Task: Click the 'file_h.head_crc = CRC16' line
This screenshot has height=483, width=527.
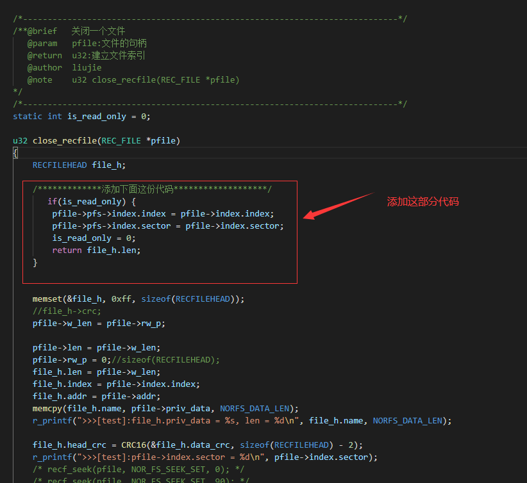Action: coord(197,445)
